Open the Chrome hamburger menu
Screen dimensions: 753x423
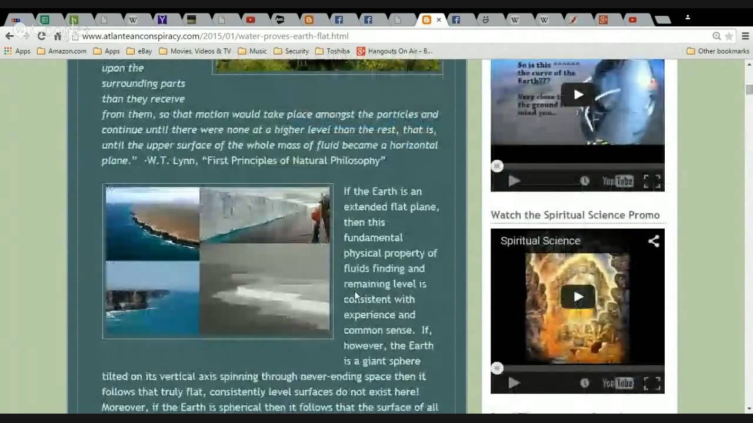pos(745,36)
